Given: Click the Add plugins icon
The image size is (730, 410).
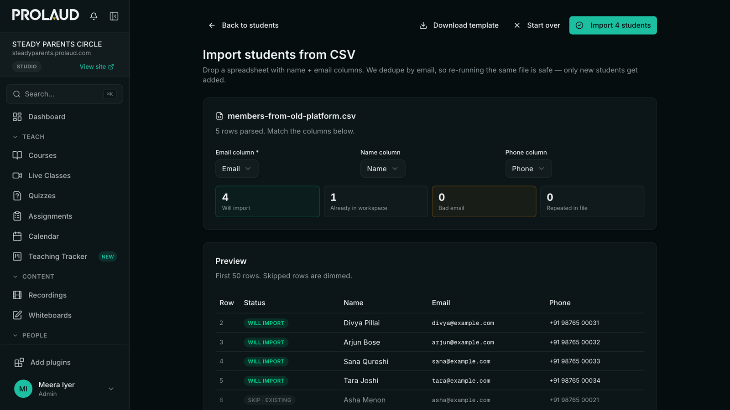Looking at the screenshot, I should click(x=19, y=363).
